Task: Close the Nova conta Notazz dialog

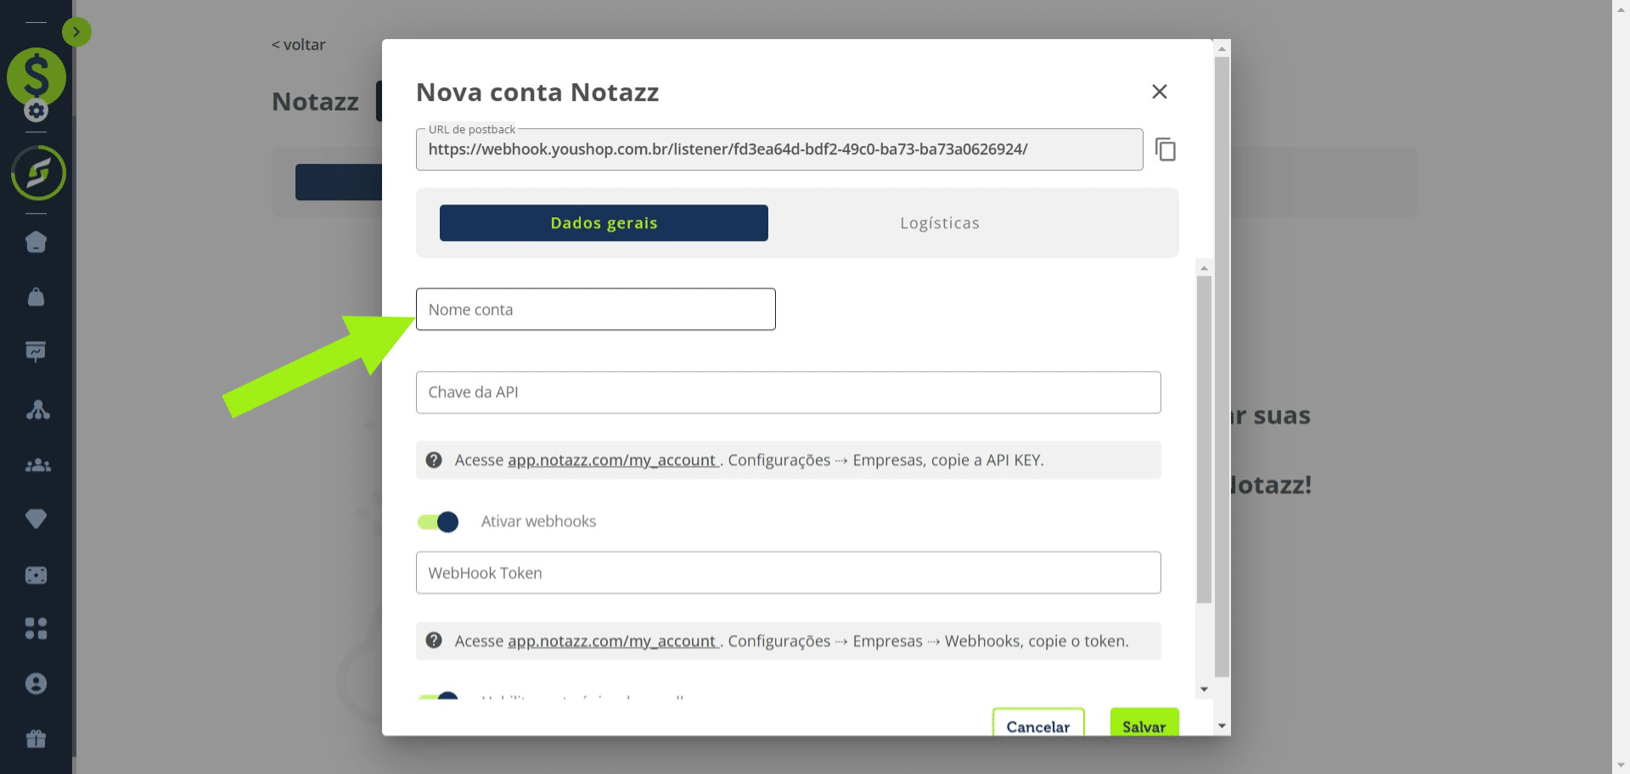Action: click(1159, 92)
